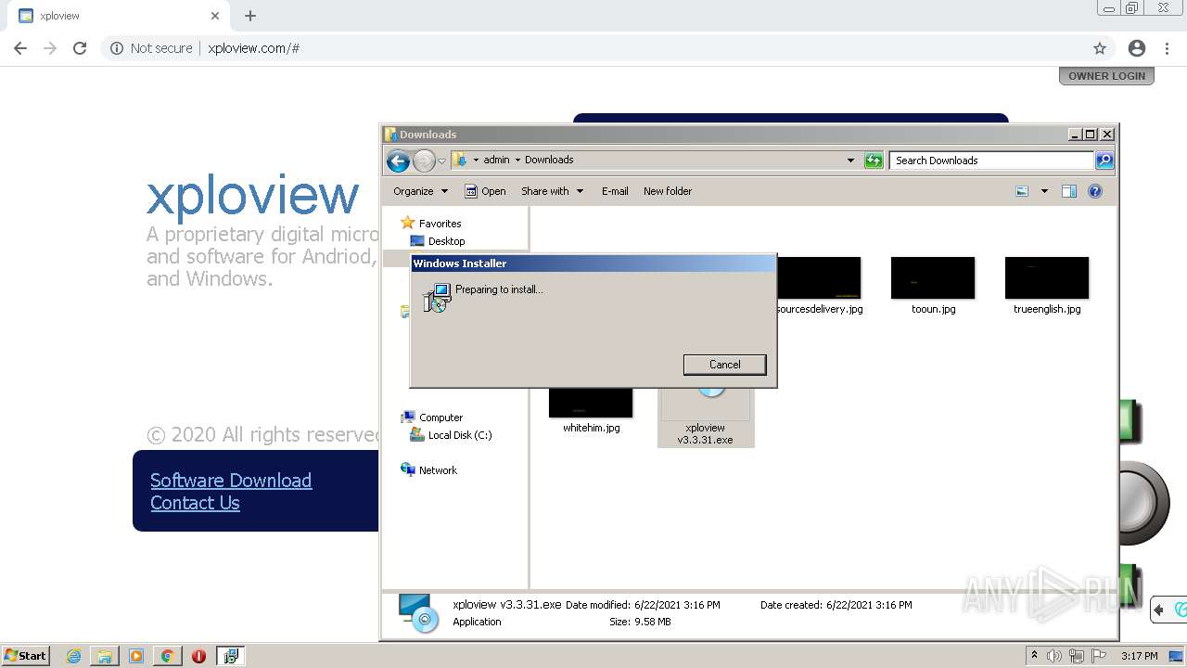1187x668 pixels.
Task: Click network tray icon
Action: (x=1077, y=656)
